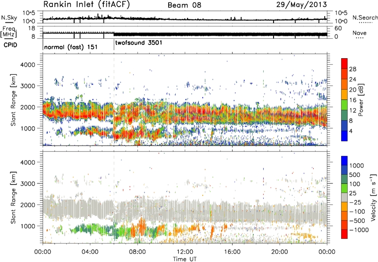Click the 'Nave' legend label
378x262 pixels.
[360, 33]
